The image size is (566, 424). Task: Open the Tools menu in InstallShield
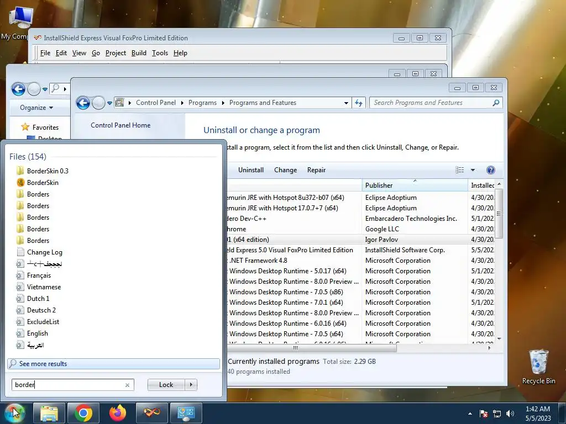click(160, 53)
